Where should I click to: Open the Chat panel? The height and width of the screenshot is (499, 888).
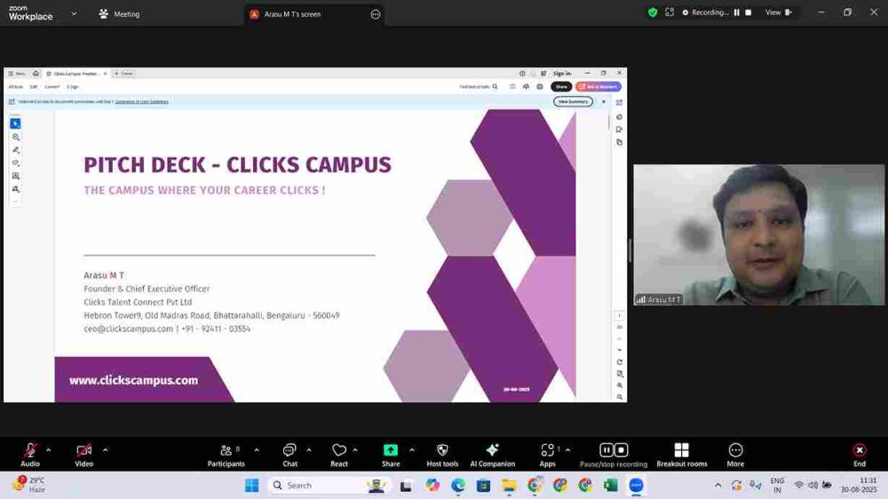tap(289, 454)
